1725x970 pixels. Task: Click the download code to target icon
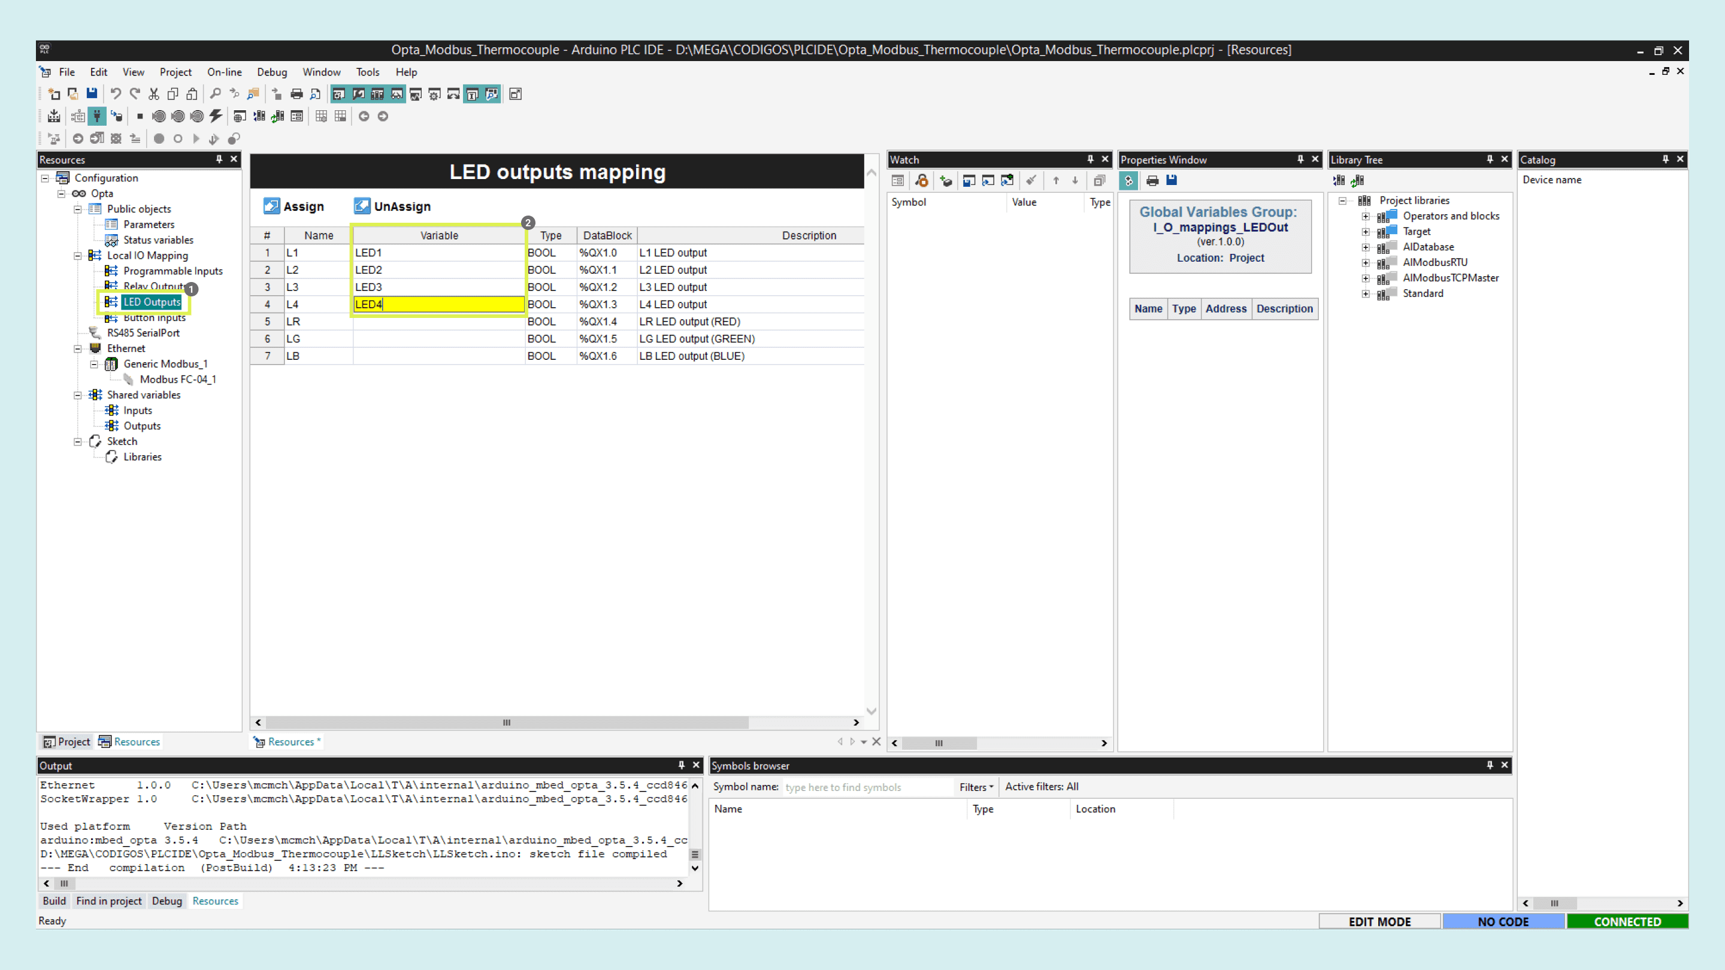pos(53,117)
